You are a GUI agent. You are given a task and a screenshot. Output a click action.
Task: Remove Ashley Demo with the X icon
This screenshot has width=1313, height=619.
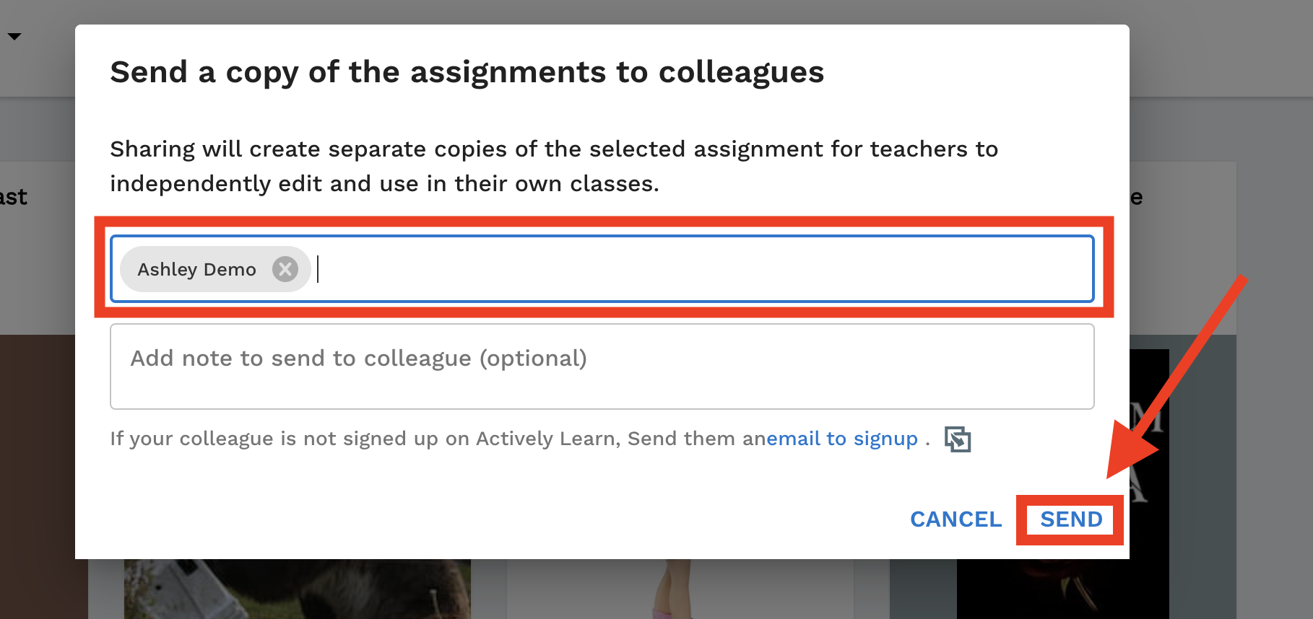coord(285,269)
